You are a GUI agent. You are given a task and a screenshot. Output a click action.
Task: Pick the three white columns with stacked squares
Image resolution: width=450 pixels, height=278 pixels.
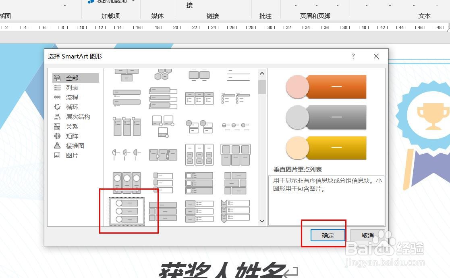[x=199, y=155]
